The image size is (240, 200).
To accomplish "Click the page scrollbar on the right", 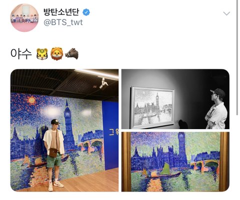I will tap(237, 57).
